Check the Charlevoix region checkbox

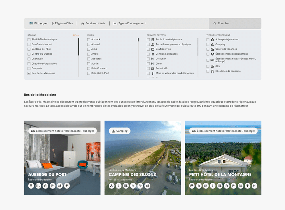(29, 59)
